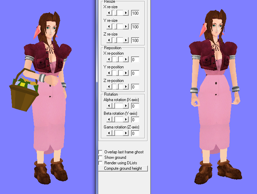This screenshot has height=194, width=257.
Task: Click the Y re-size value field
Action: pyautogui.click(x=135, y=27)
